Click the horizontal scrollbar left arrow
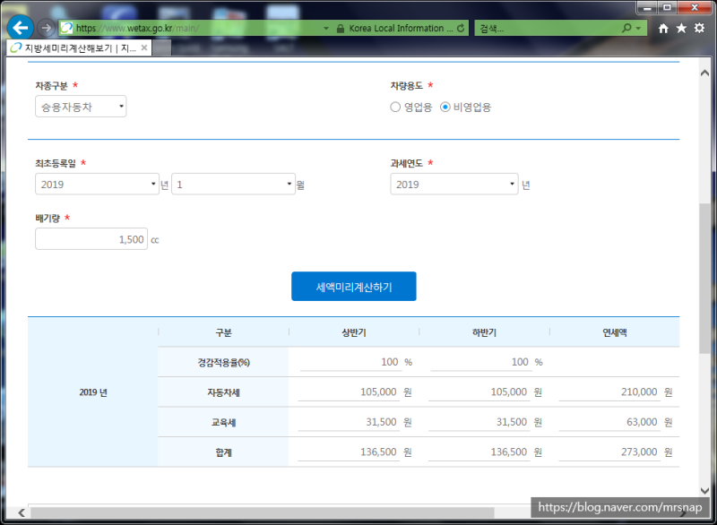This screenshot has height=525, width=717. pyautogui.click(x=22, y=512)
